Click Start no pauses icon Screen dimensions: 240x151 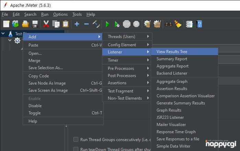pyautogui.click(x=117, y=24)
